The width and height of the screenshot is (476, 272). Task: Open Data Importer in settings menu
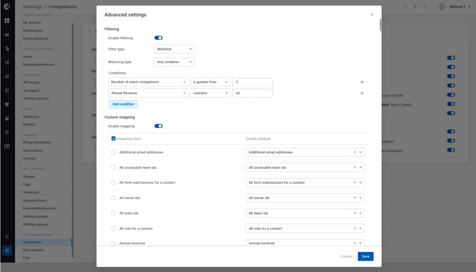pyautogui.click(x=34, y=250)
